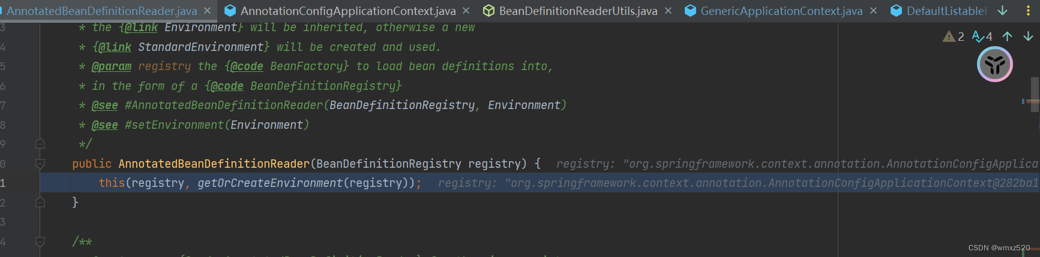Click the round AI assistant floating icon

tap(995, 64)
